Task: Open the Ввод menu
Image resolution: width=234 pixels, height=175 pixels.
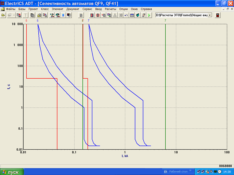Action: 98,9
